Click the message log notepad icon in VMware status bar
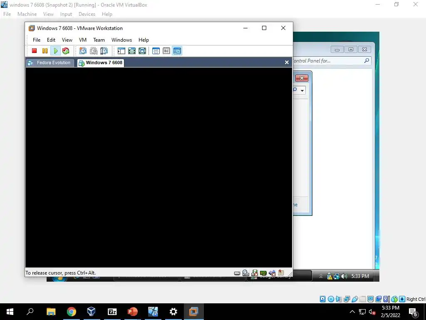The height and width of the screenshot is (320, 426). 281,272
